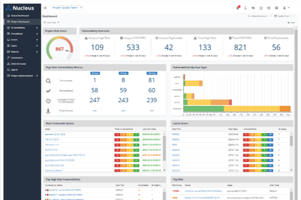Open the Asset Filter dropdown
The width and height of the screenshot is (301, 200).
click(x=52, y=22)
